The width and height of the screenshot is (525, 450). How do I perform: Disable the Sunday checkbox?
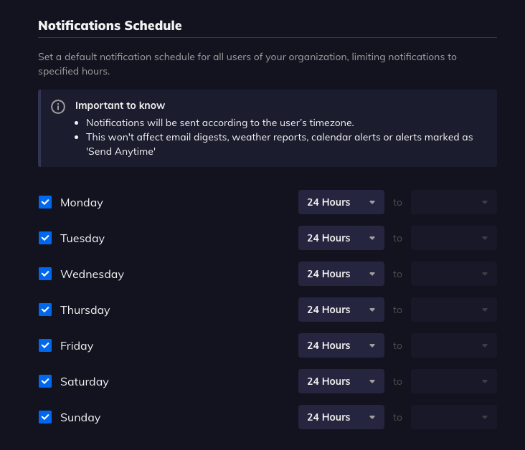tap(45, 417)
